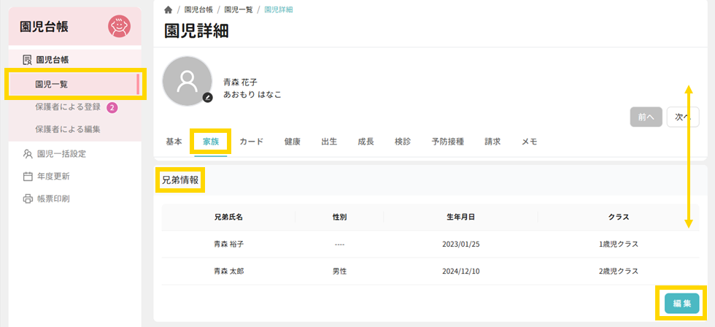This screenshot has width=715, height=327.
Task: Click the 園児一括設定 people icon
Action: click(x=28, y=154)
